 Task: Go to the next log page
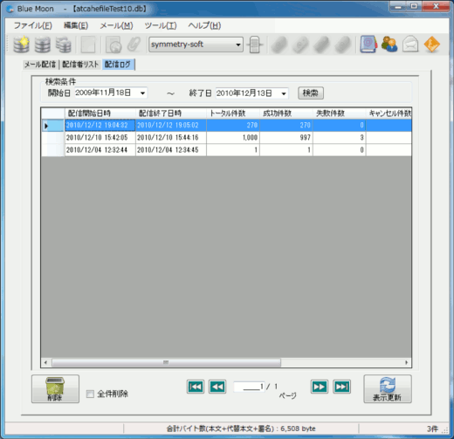tap(320, 387)
